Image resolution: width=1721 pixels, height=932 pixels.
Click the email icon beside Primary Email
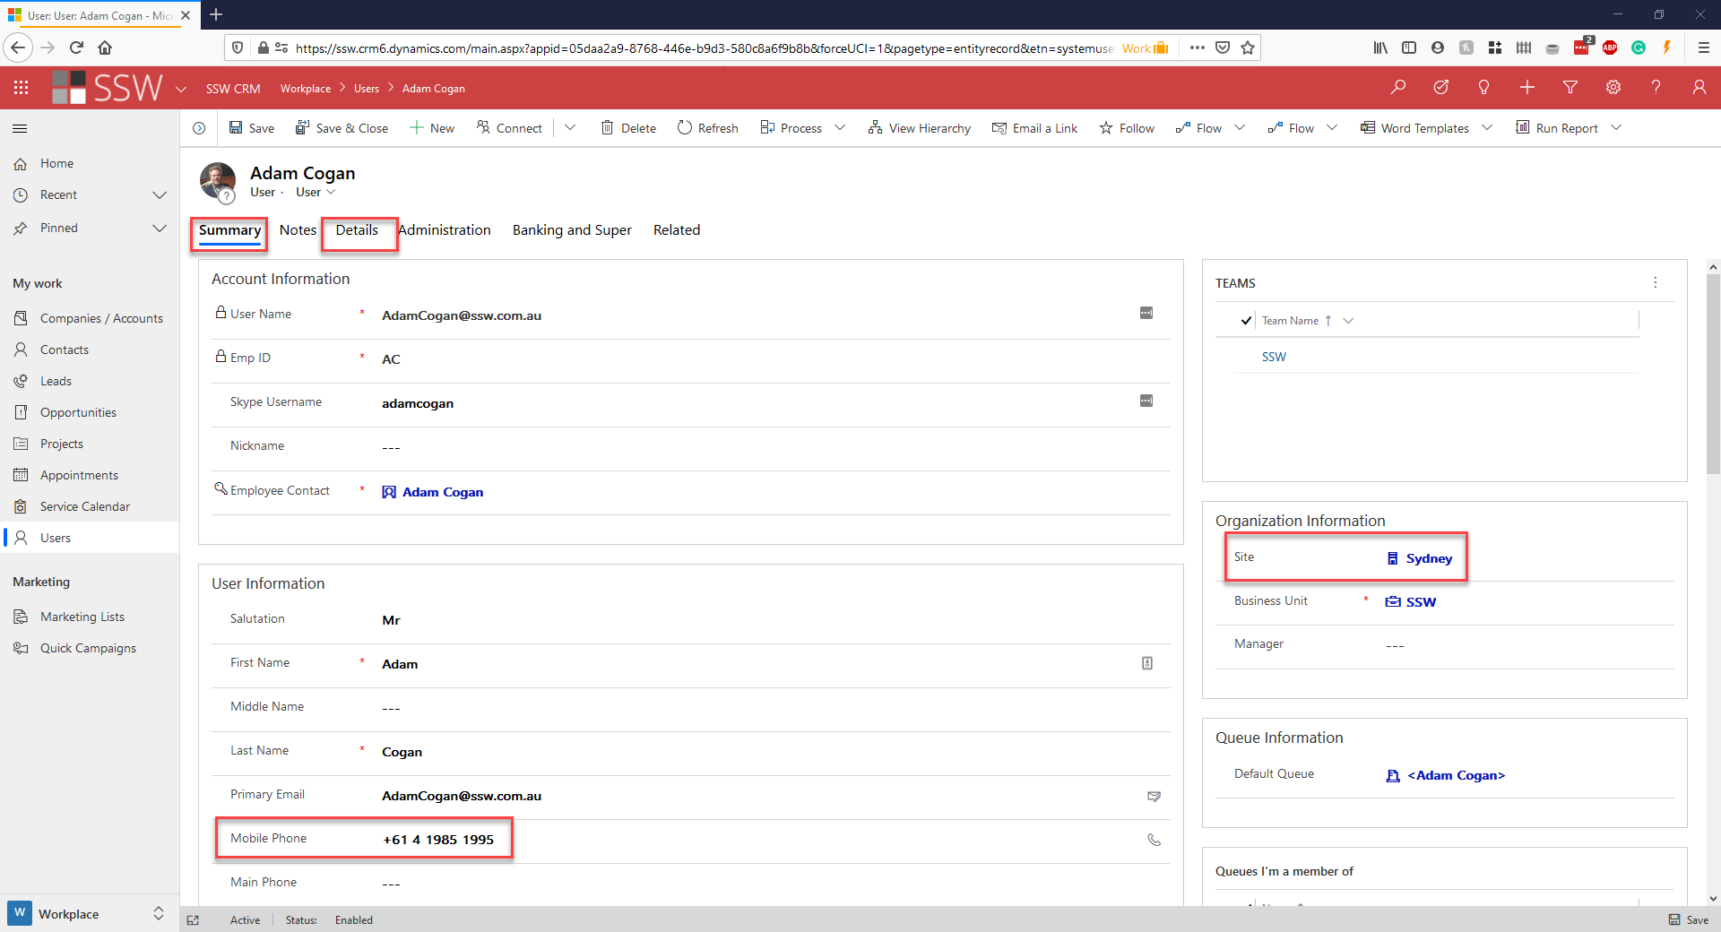click(x=1154, y=796)
